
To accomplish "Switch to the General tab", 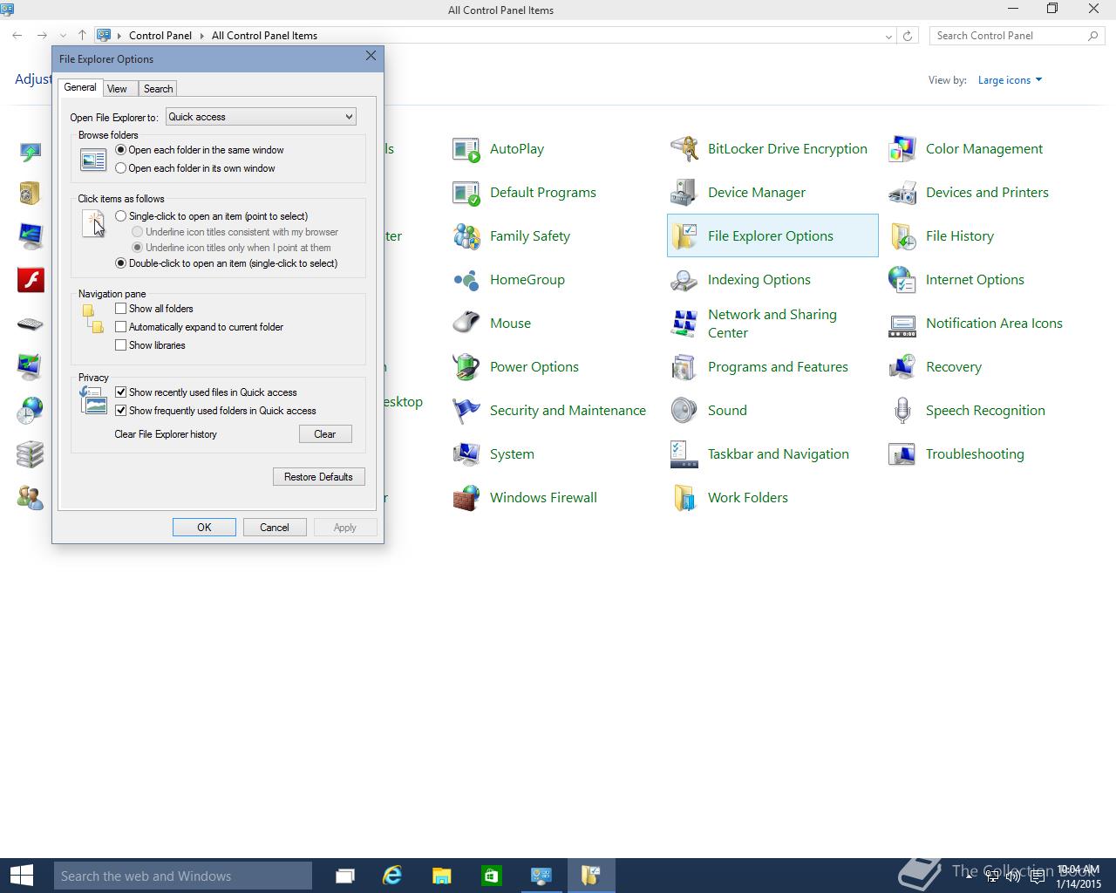I will (x=80, y=87).
